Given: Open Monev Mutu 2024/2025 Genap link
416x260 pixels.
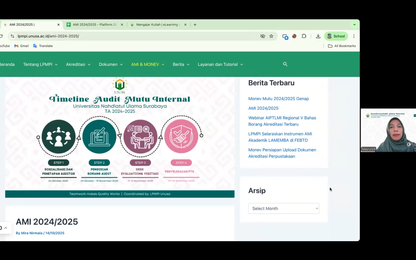Looking at the screenshot, I should (x=278, y=99).
